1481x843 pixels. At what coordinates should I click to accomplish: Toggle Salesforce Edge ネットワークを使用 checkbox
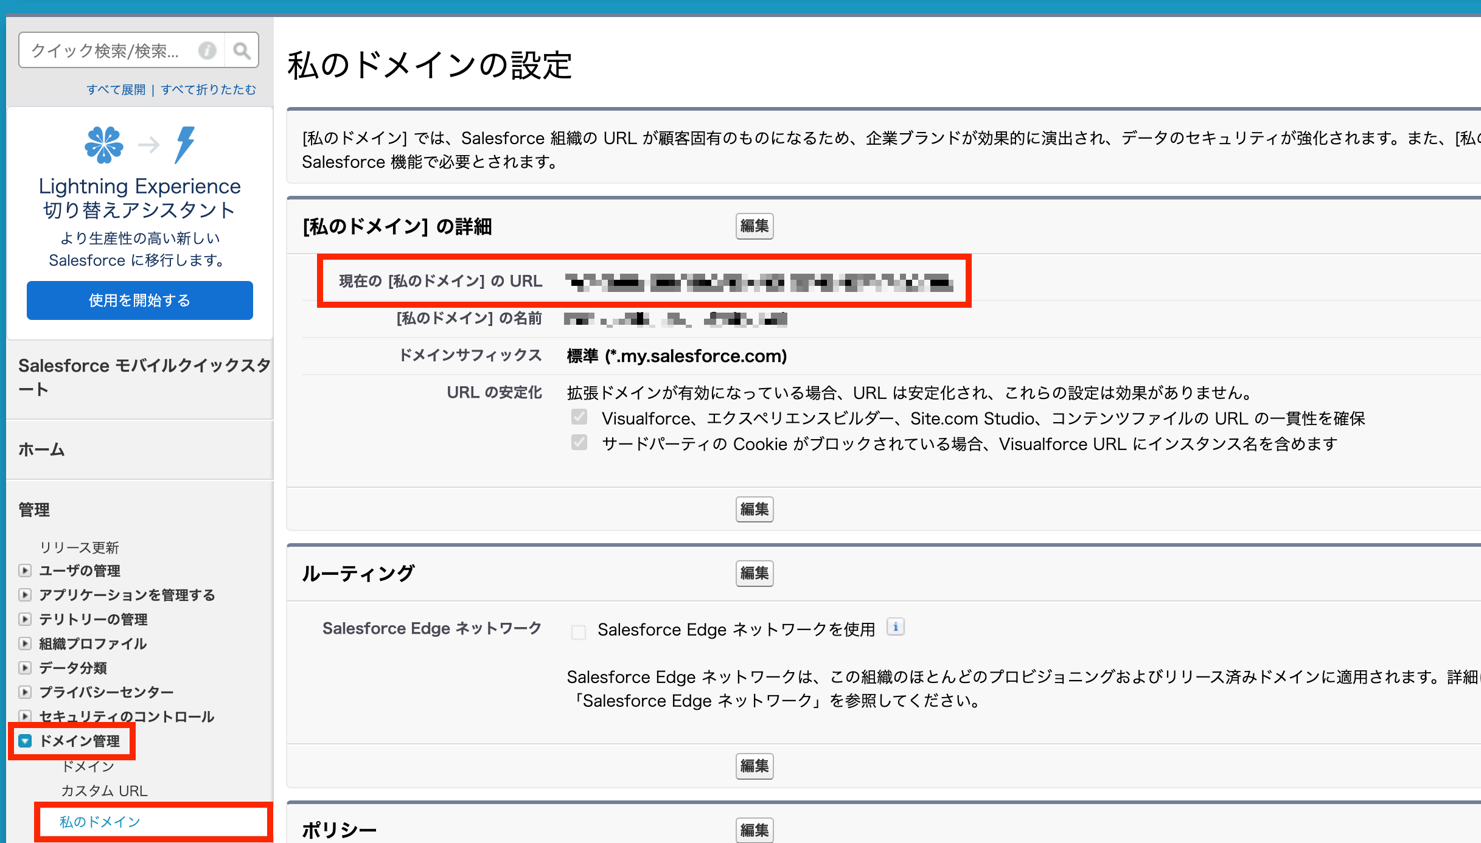tap(579, 632)
